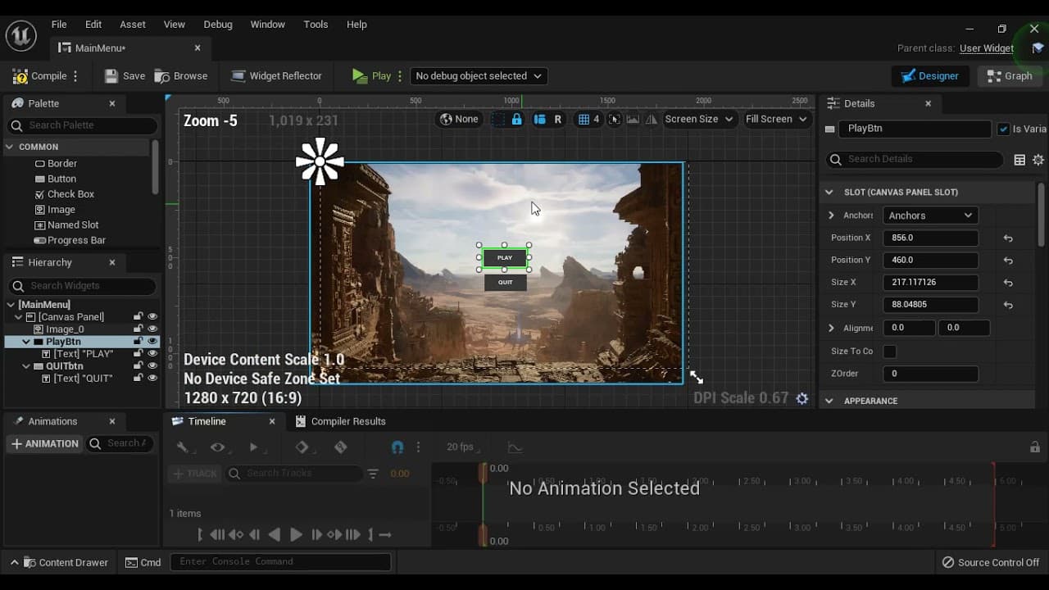1049x590 pixels.
Task: Click the Position X input field
Action: coord(930,238)
